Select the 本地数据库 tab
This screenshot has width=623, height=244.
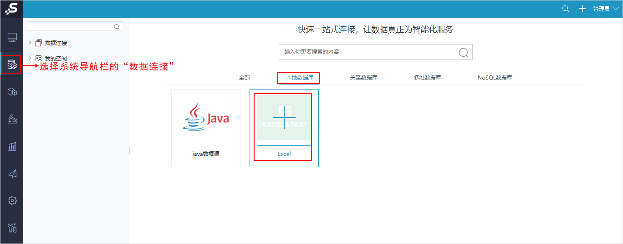click(300, 78)
